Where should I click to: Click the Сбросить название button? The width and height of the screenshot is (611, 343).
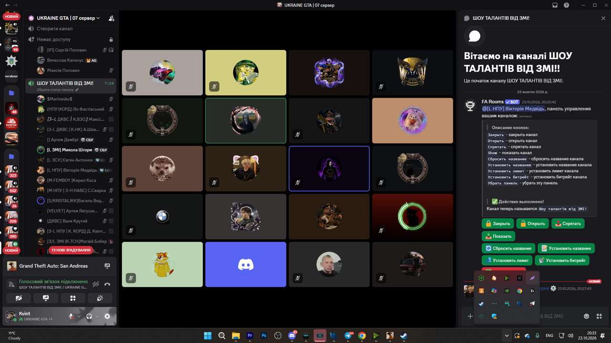point(508,248)
